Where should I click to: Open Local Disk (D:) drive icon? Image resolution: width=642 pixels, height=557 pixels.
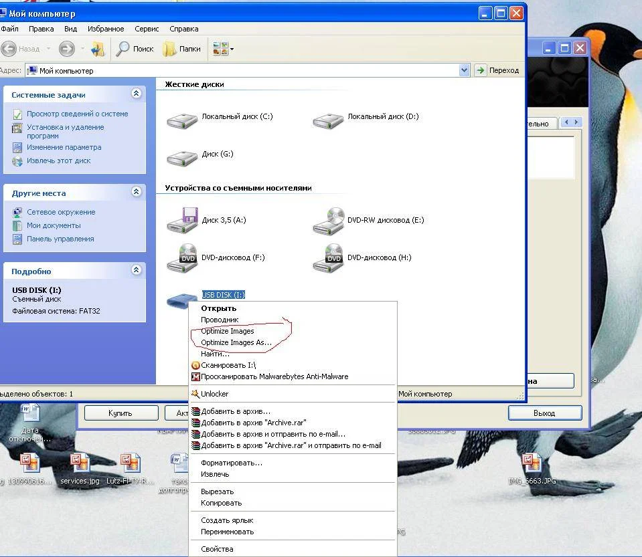[x=328, y=121]
